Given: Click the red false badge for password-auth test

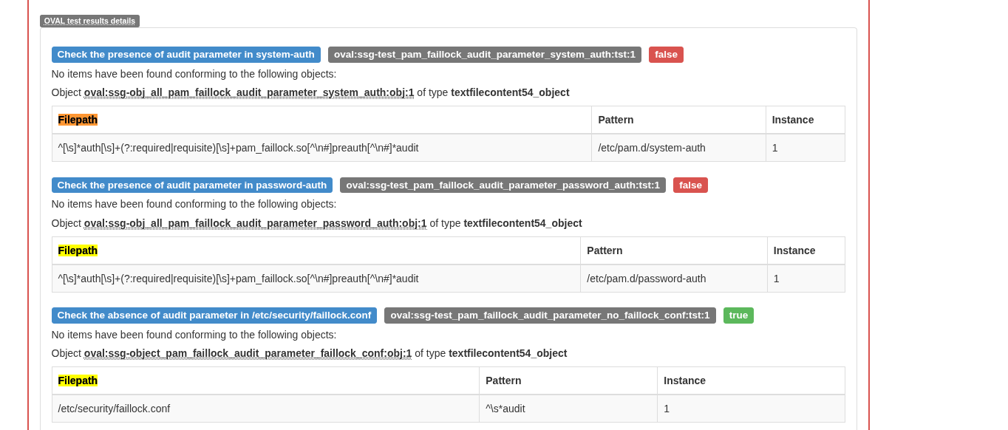Looking at the screenshot, I should [689, 185].
